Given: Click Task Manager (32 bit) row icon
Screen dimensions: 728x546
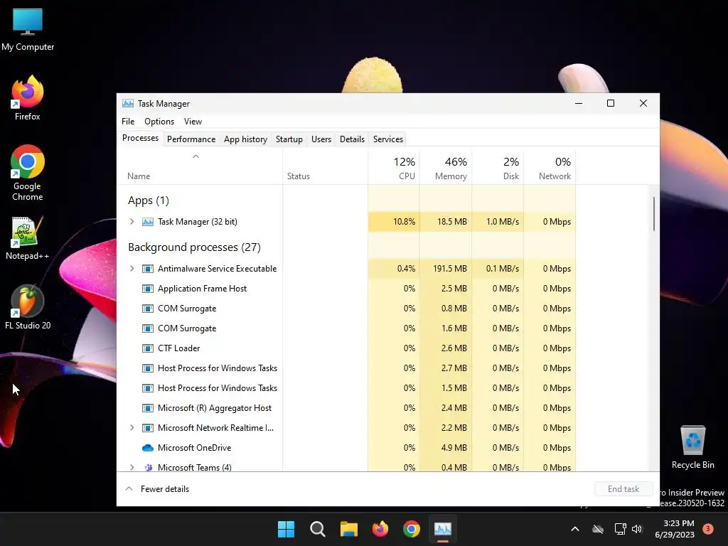Looking at the screenshot, I should click(x=148, y=222).
